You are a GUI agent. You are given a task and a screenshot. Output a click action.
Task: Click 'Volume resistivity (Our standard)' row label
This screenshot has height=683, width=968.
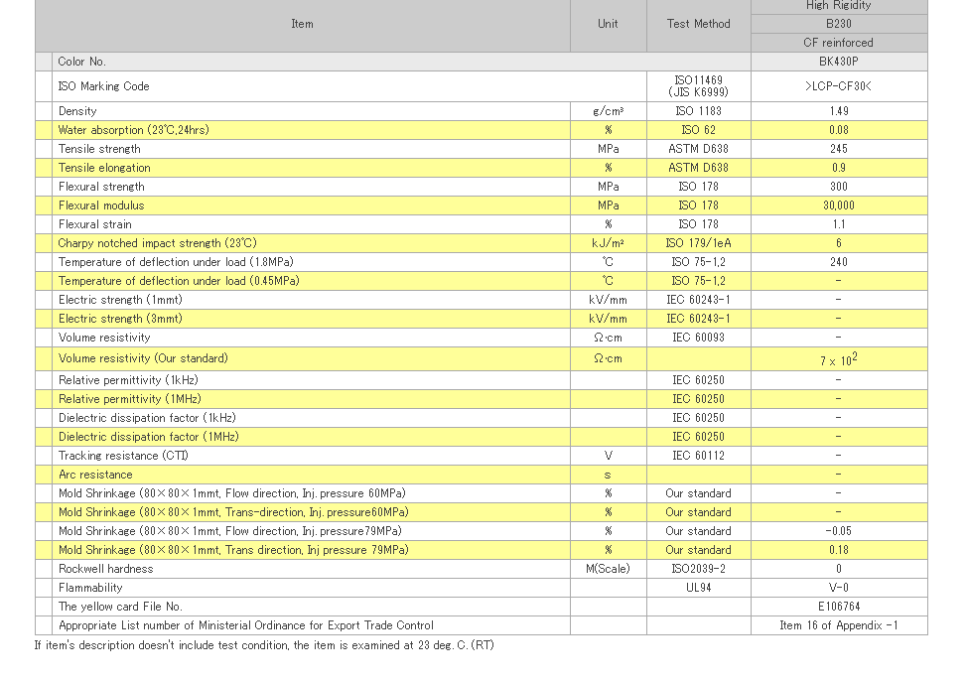click(143, 358)
